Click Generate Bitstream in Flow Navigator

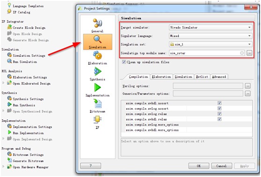pyautogui.click(x=28, y=161)
